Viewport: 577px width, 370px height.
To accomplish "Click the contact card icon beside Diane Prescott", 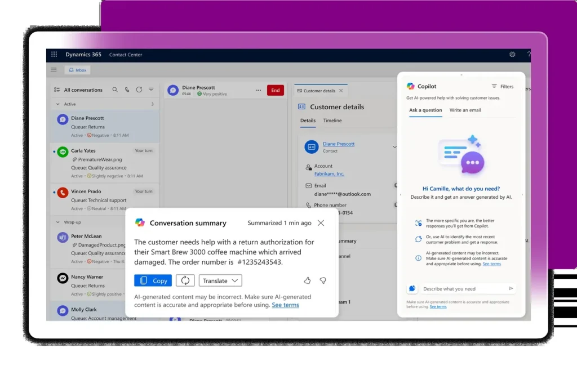I will (x=311, y=147).
